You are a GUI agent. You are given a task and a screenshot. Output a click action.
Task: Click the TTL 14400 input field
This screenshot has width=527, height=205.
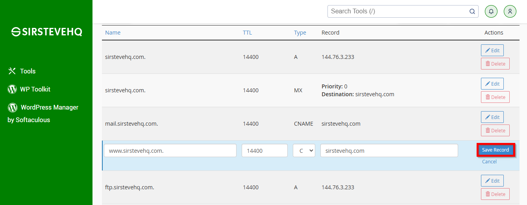pos(264,150)
